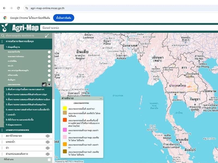Collapse the 1.ข้อมูลพื้นฐาน section
This screenshot has width=218, height=163.
pos(14,47)
